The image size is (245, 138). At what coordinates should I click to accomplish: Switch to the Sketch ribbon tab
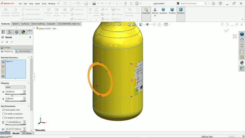(15, 24)
